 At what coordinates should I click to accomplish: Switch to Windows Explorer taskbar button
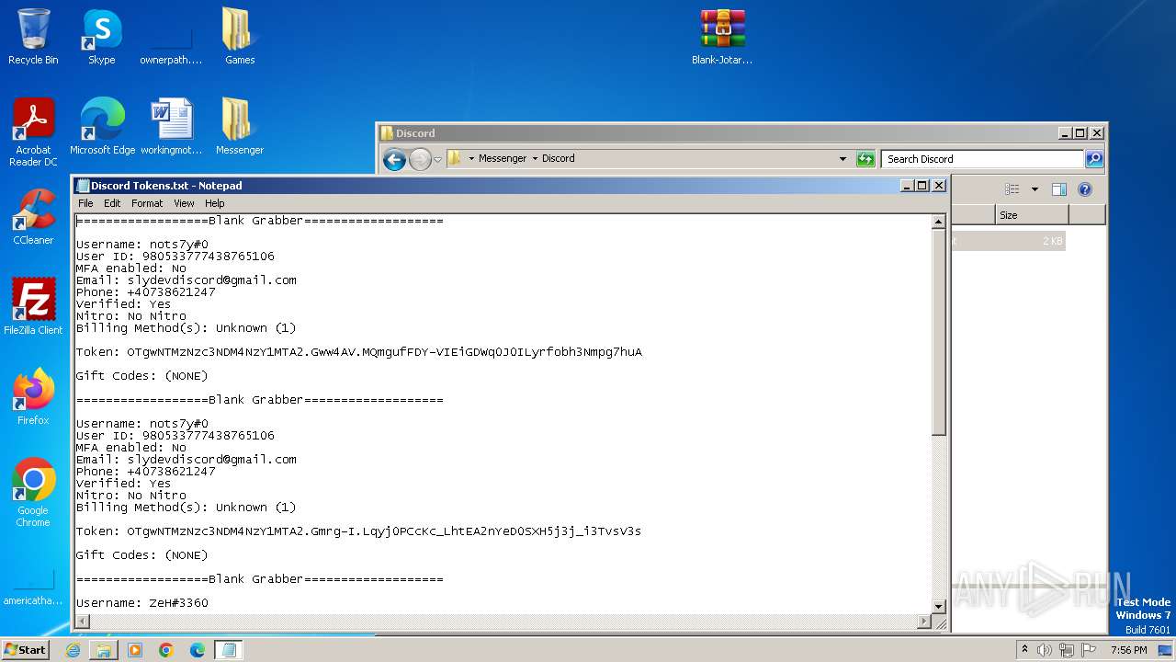(104, 650)
